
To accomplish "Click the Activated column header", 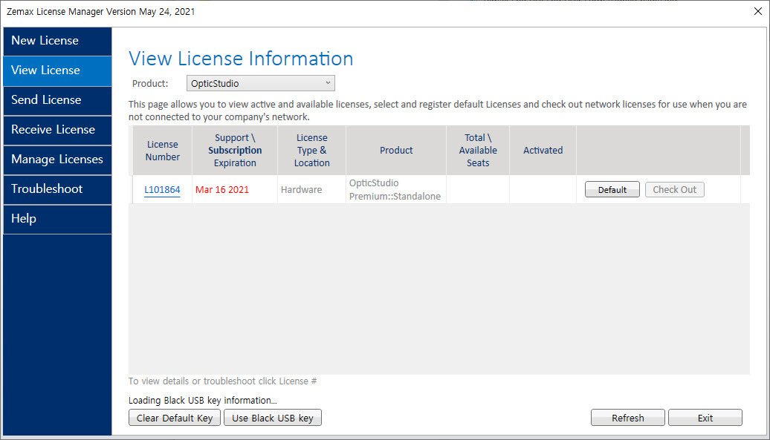I will tap(543, 151).
